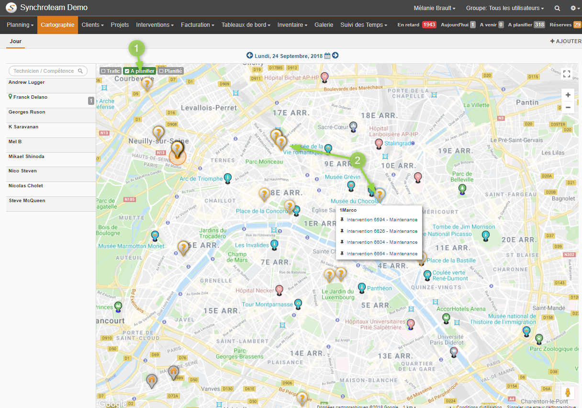Click the Les Invalides map pin
Viewport: 582px width, 408px height.
coord(274,245)
